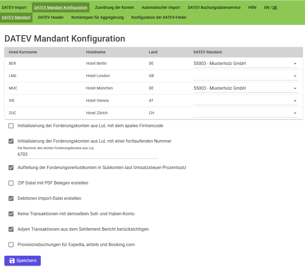The image size is (305, 267).
Task: Open DATEV Buchungsdatenservice menu item
Action: [214, 7]
